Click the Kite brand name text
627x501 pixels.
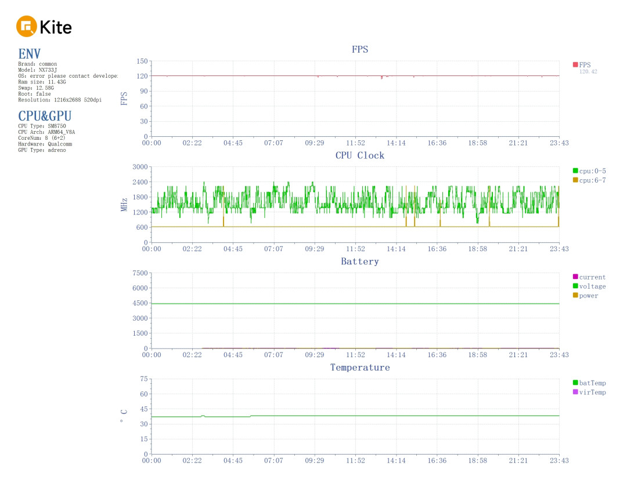click(x=56, y=27)
